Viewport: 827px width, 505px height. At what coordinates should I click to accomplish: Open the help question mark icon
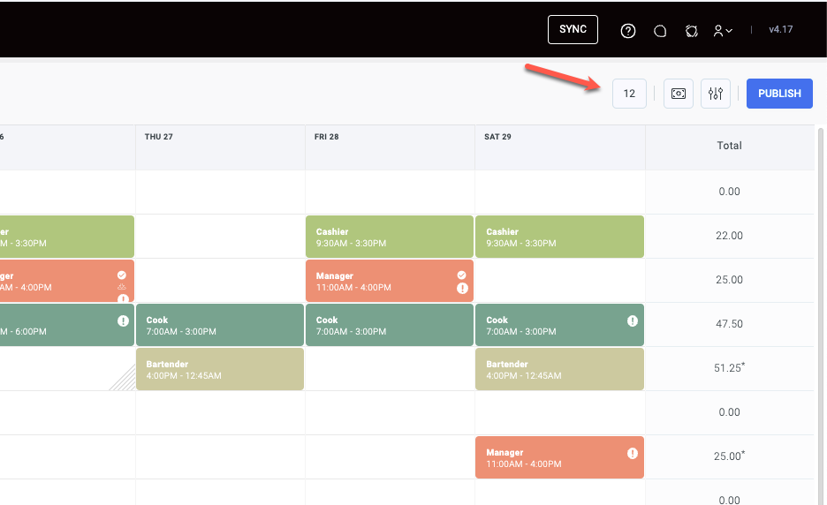pyautogui.click(x=628, y=31)
